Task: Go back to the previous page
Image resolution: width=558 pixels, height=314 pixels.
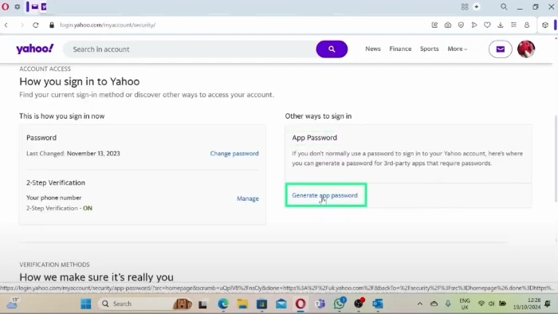Action: [6, 25]
